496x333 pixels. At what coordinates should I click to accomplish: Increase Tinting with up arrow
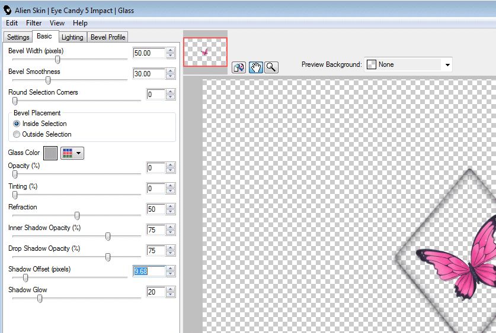pyautogui.click(x=171, y=186)
